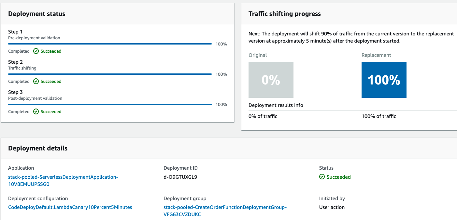Open the stack-pooled-CreateOrderFunctionDeploymentGroup link

coord(225,211)
